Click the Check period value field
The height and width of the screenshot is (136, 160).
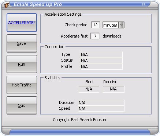[96, 25]
